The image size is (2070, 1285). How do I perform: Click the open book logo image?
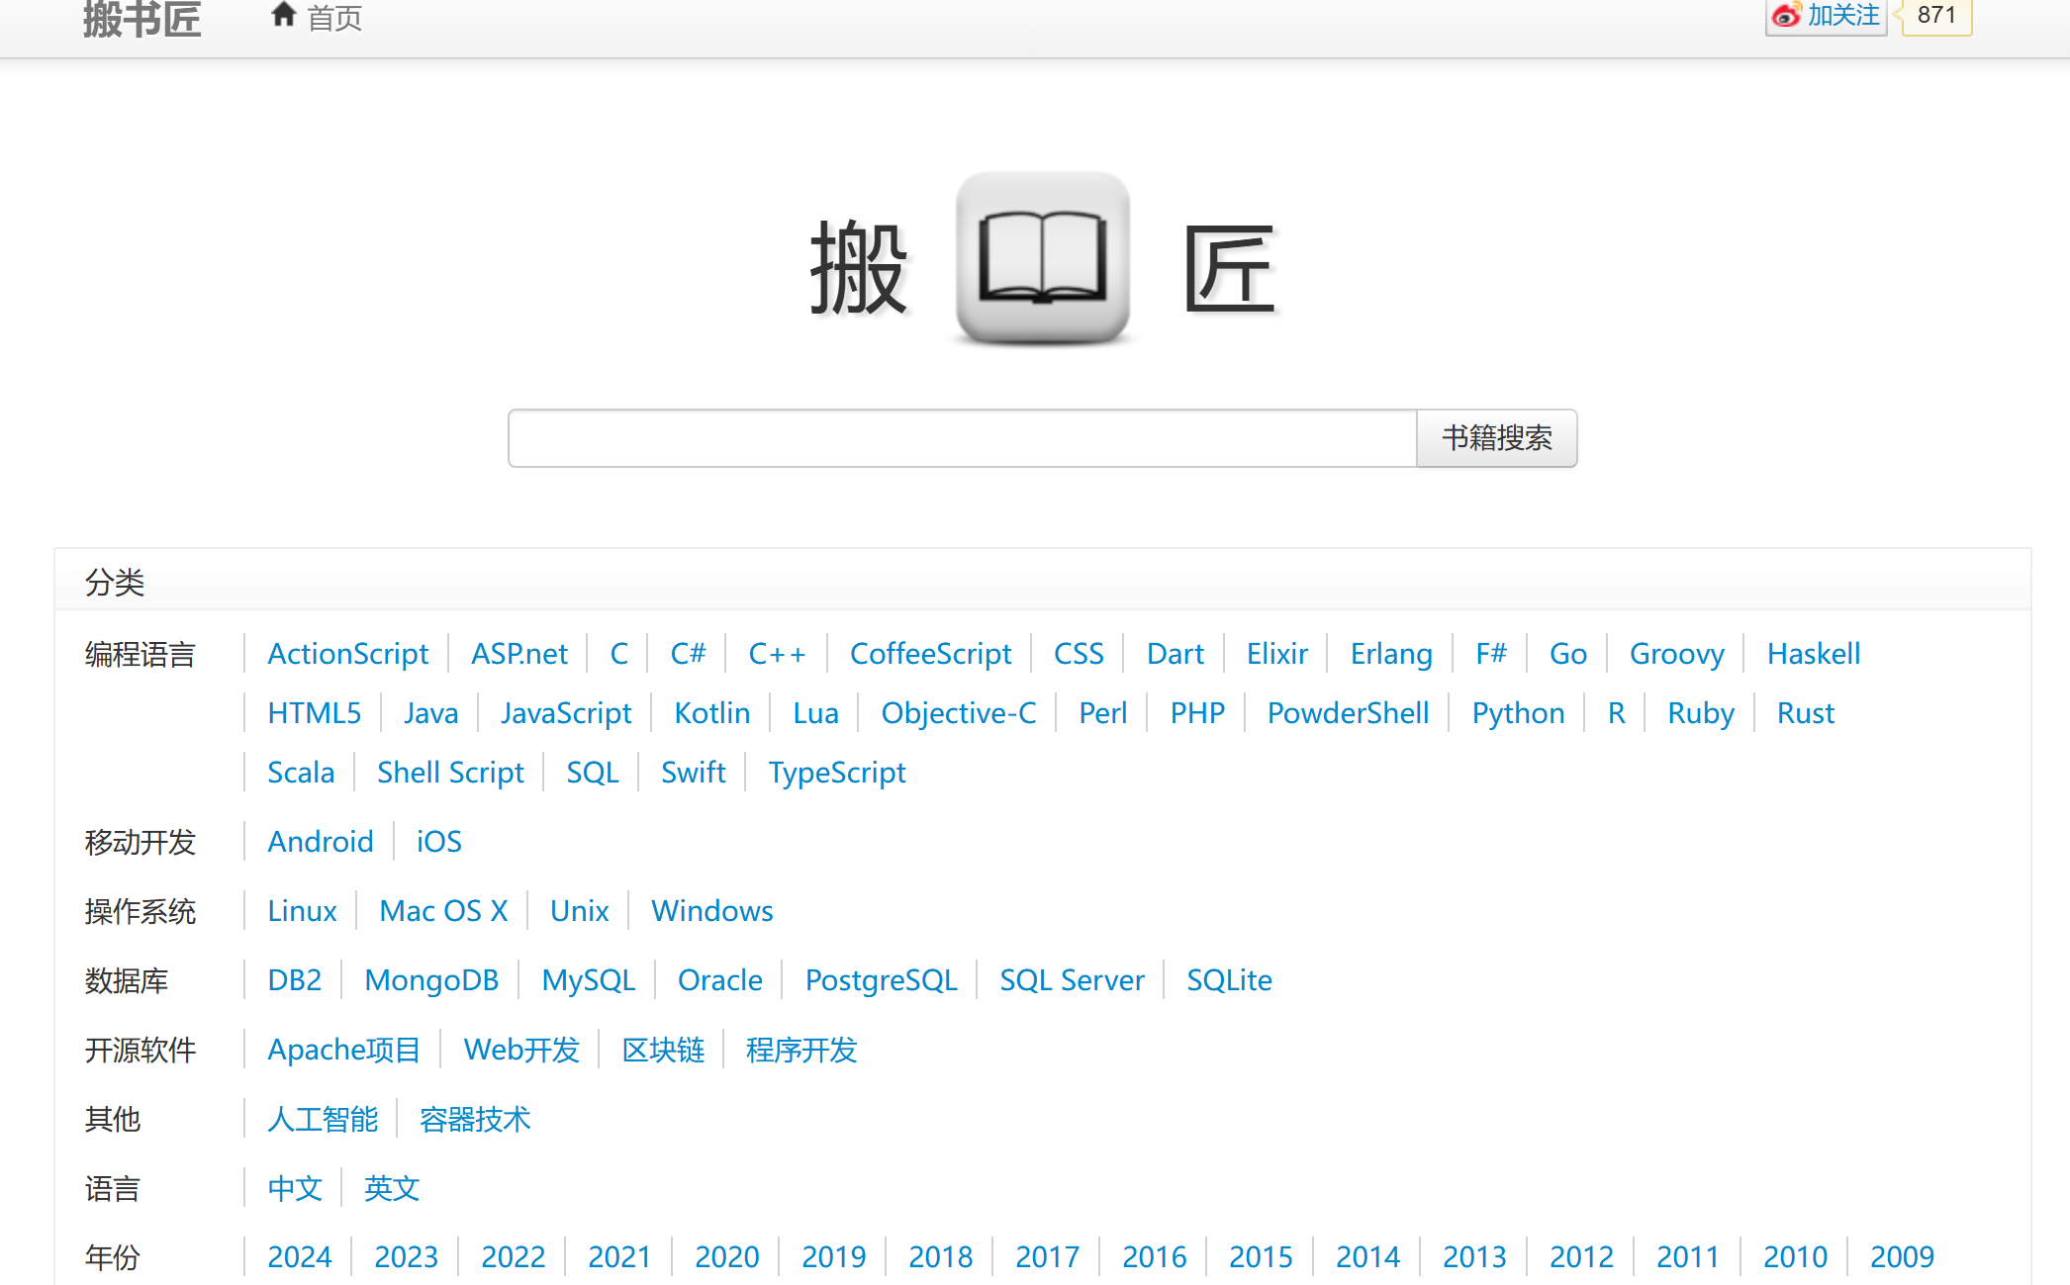1043,258
